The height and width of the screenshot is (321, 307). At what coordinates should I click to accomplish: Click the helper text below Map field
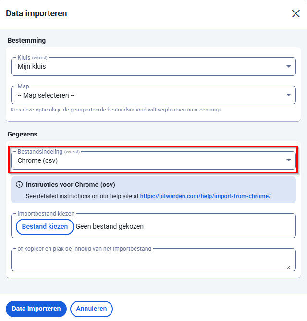[x=115, y=110]
